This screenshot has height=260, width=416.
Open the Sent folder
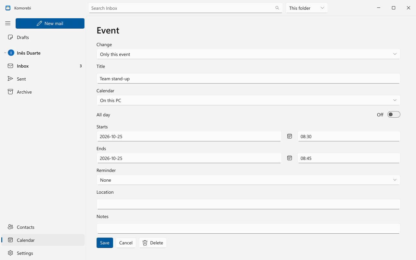pos(43,79)
